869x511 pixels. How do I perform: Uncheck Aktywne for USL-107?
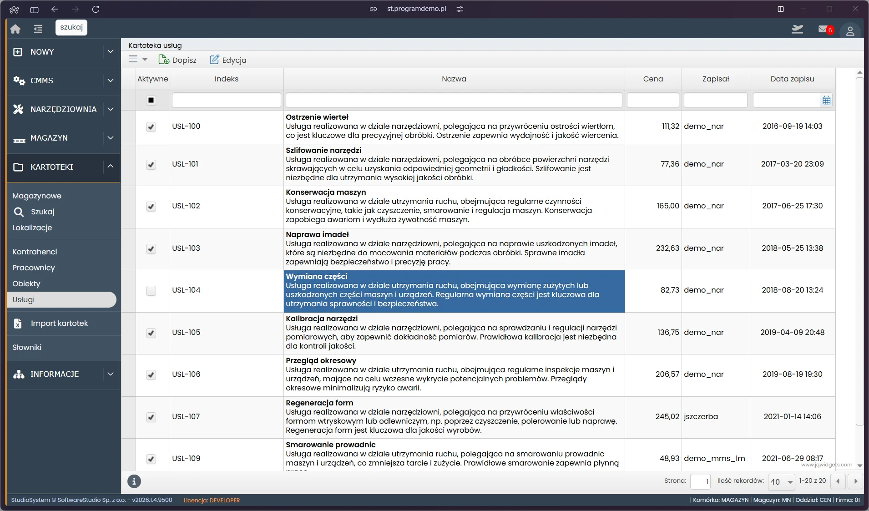[151, 417]
